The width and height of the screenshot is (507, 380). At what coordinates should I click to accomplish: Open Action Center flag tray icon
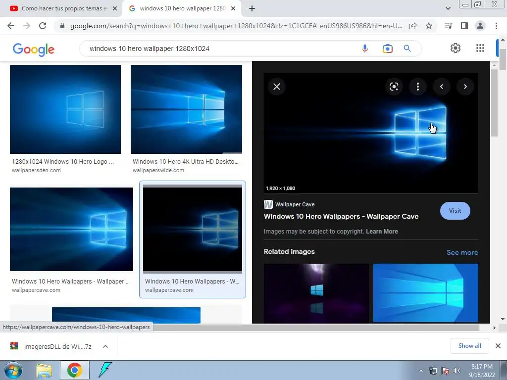(445, 371)
